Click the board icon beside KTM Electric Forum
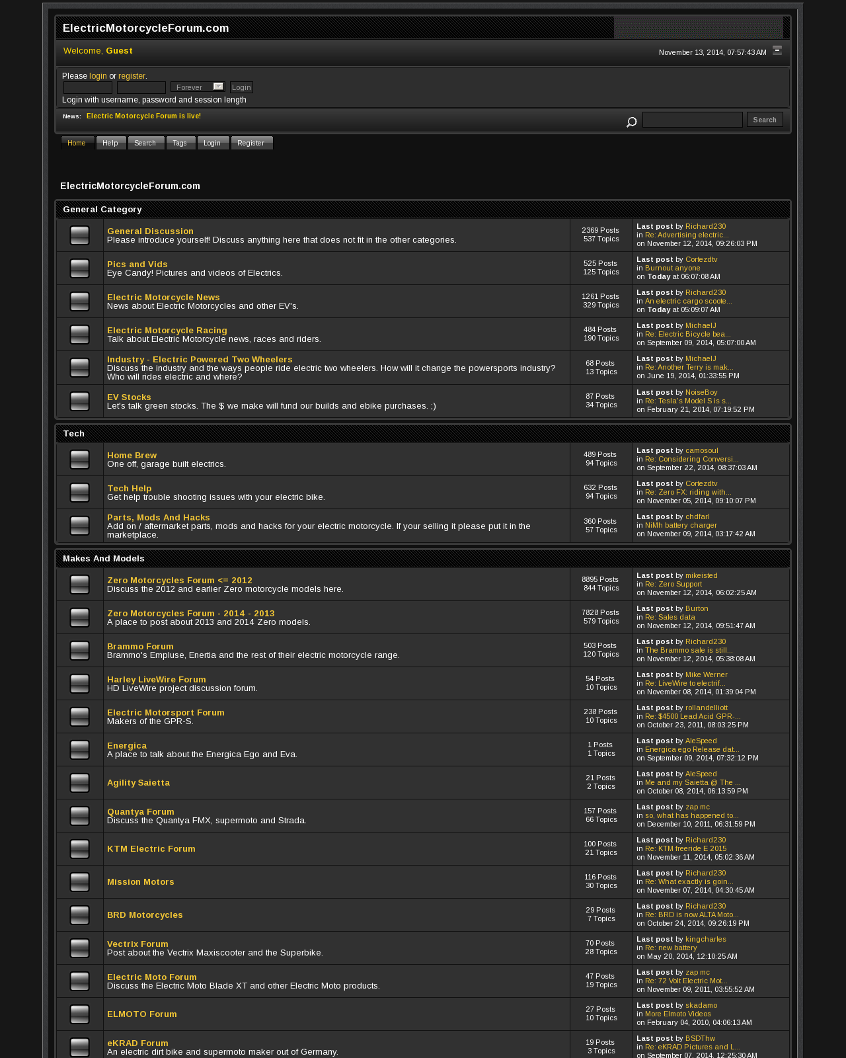The height and width of the screenshot is (1058, 846). pos(80,849)
